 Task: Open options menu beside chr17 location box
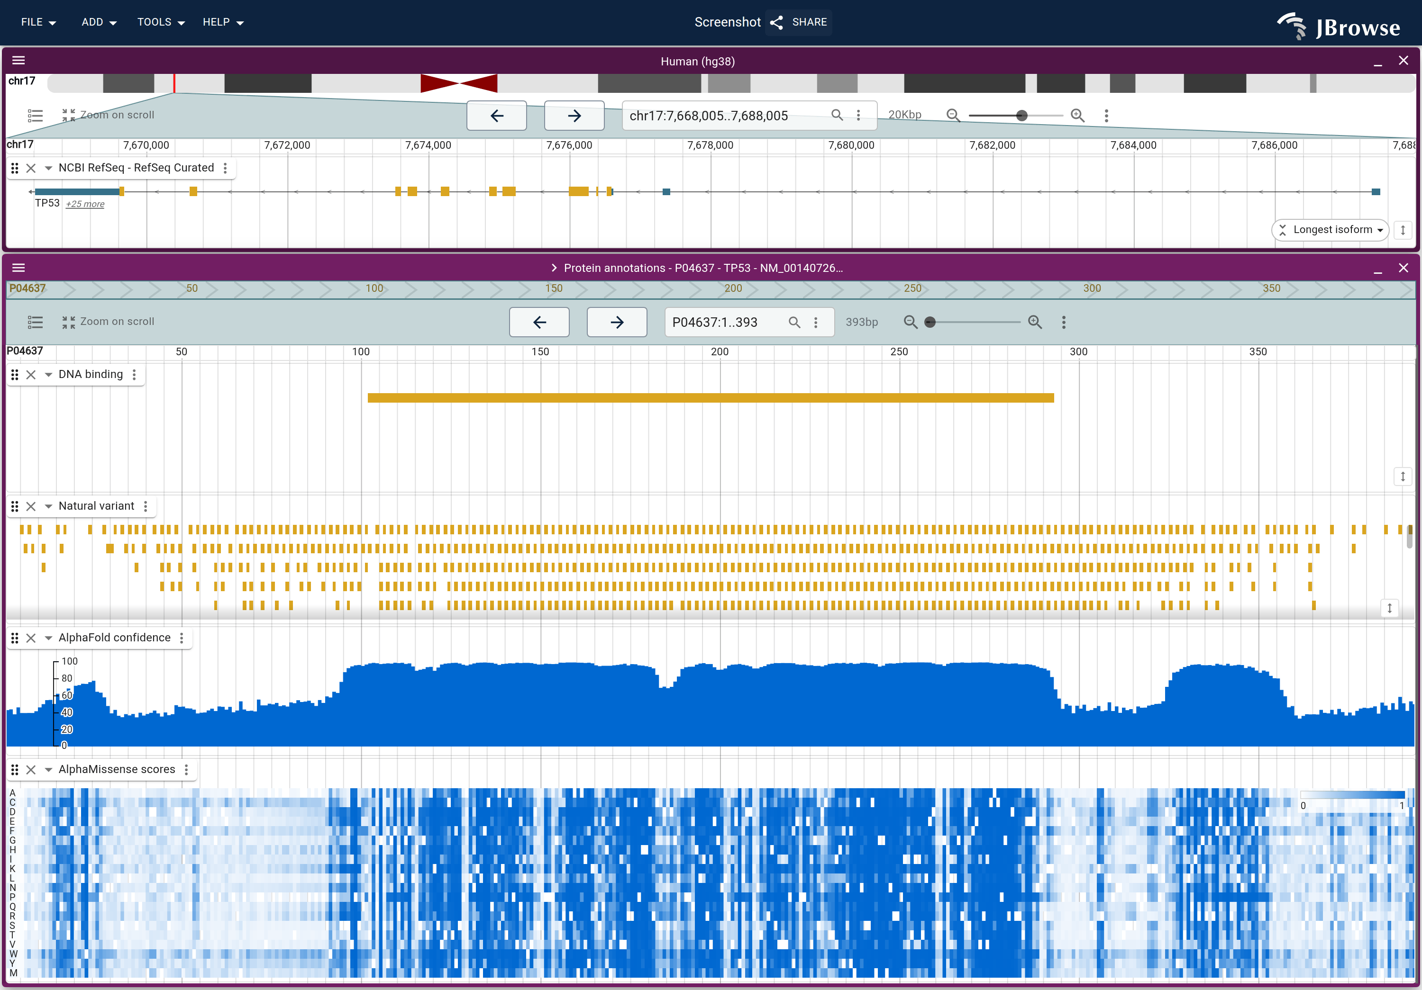(858, 115)
